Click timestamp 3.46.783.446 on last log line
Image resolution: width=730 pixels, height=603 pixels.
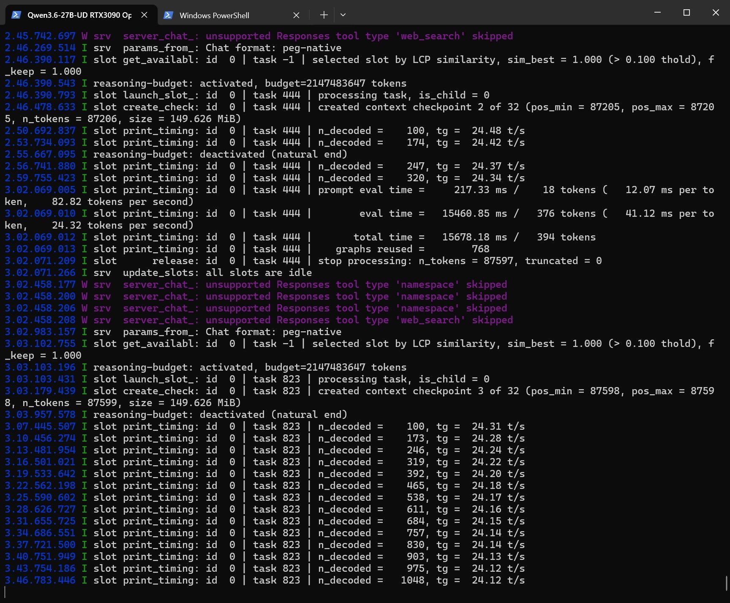click(40, 580)
